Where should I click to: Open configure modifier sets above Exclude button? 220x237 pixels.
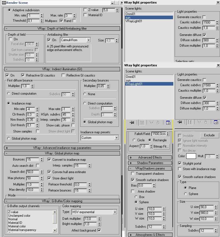[x=216, y=122]
